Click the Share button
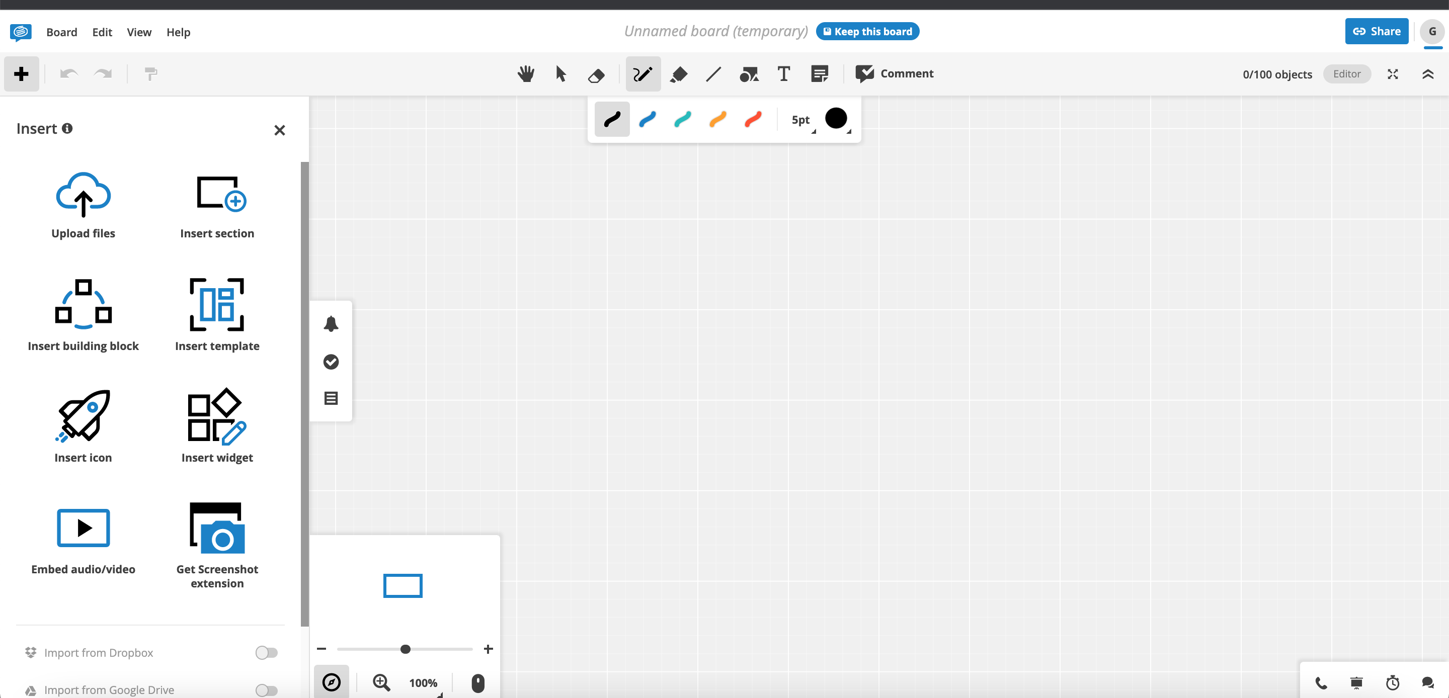This screenshot has height=698, width=1449. click(x=1377, y=31)
